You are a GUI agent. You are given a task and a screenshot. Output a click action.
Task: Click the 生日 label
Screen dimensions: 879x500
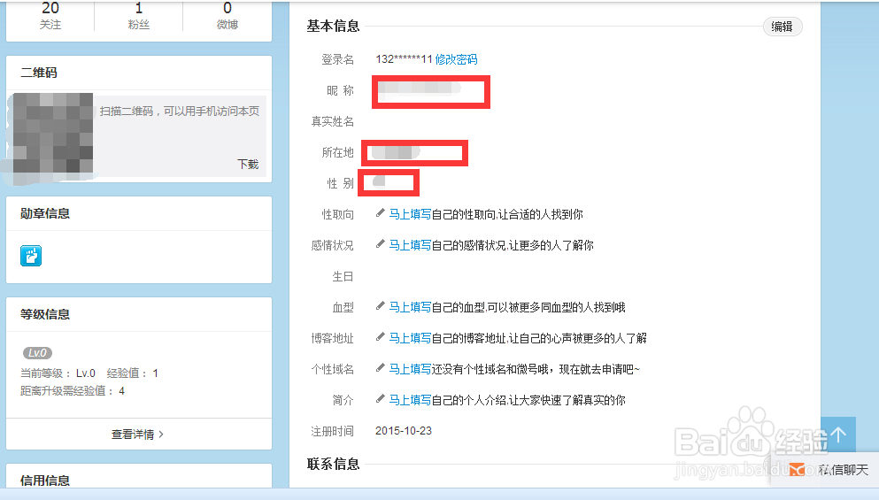343,276
